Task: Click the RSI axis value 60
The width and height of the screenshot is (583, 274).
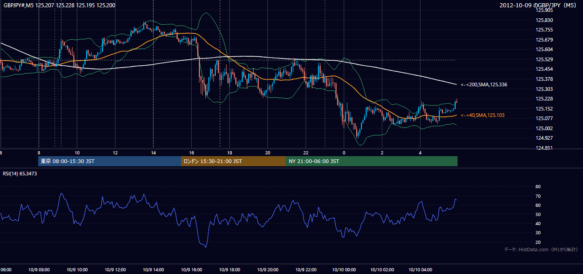Action: point(538,205)
